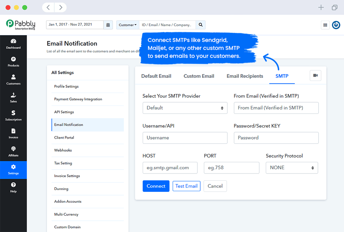This screenshot has width=344, height=232.
Task: Click the apps grid icon in top bar
Action: tap(325, 25)
